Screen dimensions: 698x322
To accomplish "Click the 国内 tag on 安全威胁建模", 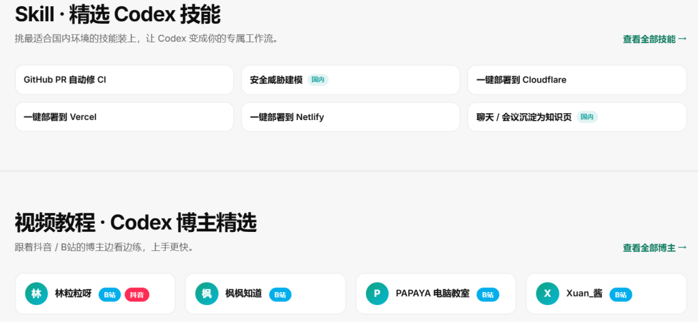I will (x=318, y=80).
